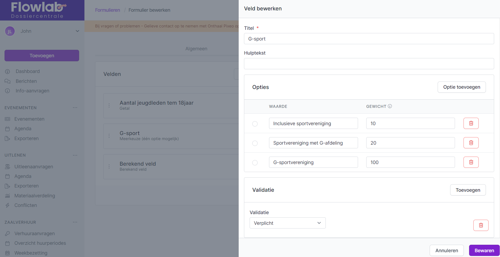The height and width of the screenshot is (257, 500).
Task: Click the Gewicht info icon
Action: coord(390,106)
